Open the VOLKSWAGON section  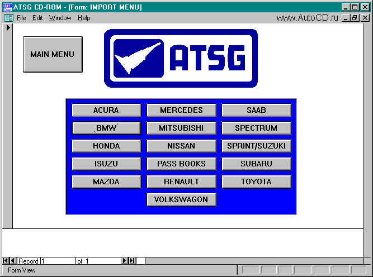[182, 199]
